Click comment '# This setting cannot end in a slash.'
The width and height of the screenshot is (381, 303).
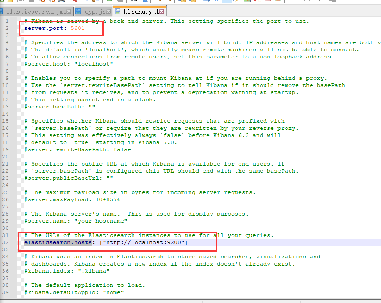(90, 100)
